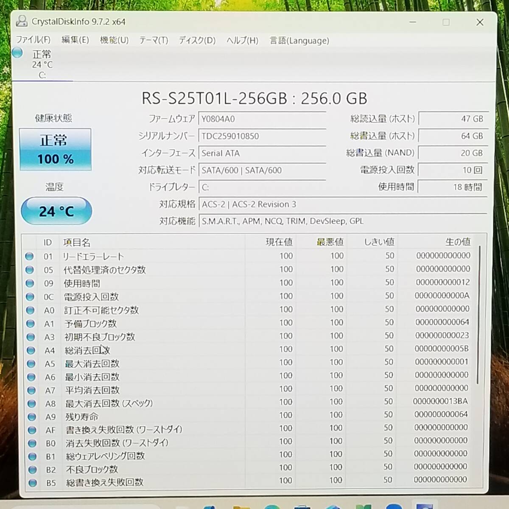This screenshot has height=509, width=509.
Task: Open the 機能(U) menu
Action: pyautogui.click(x=114, y=40)
